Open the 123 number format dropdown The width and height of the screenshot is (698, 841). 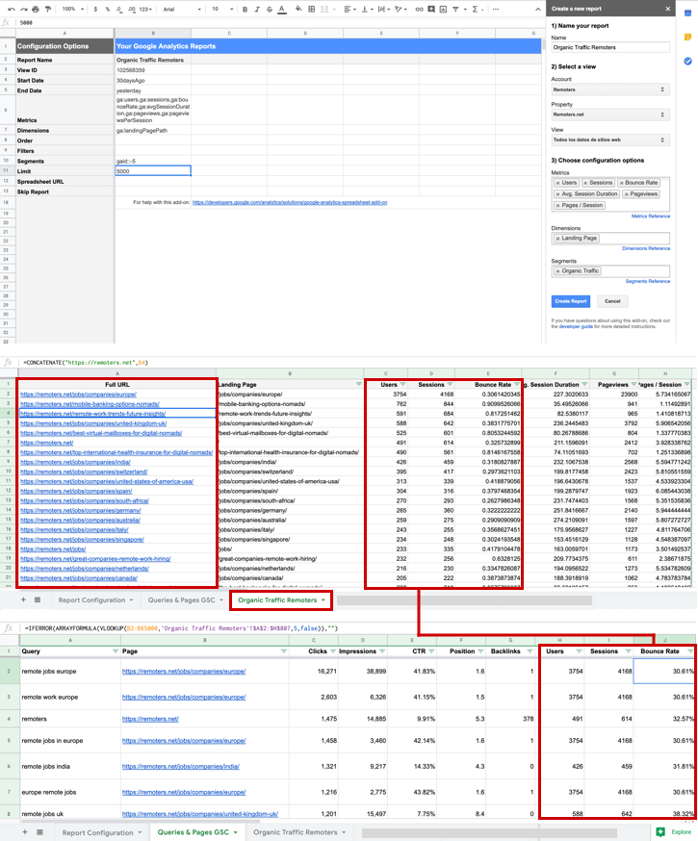145,9
